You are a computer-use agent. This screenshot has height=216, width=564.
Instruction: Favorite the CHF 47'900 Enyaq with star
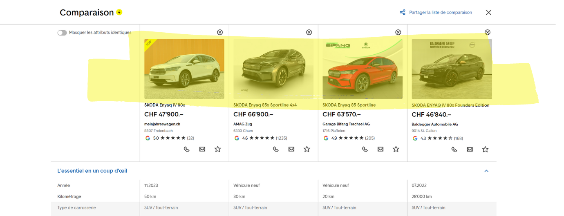coord(218,149)
